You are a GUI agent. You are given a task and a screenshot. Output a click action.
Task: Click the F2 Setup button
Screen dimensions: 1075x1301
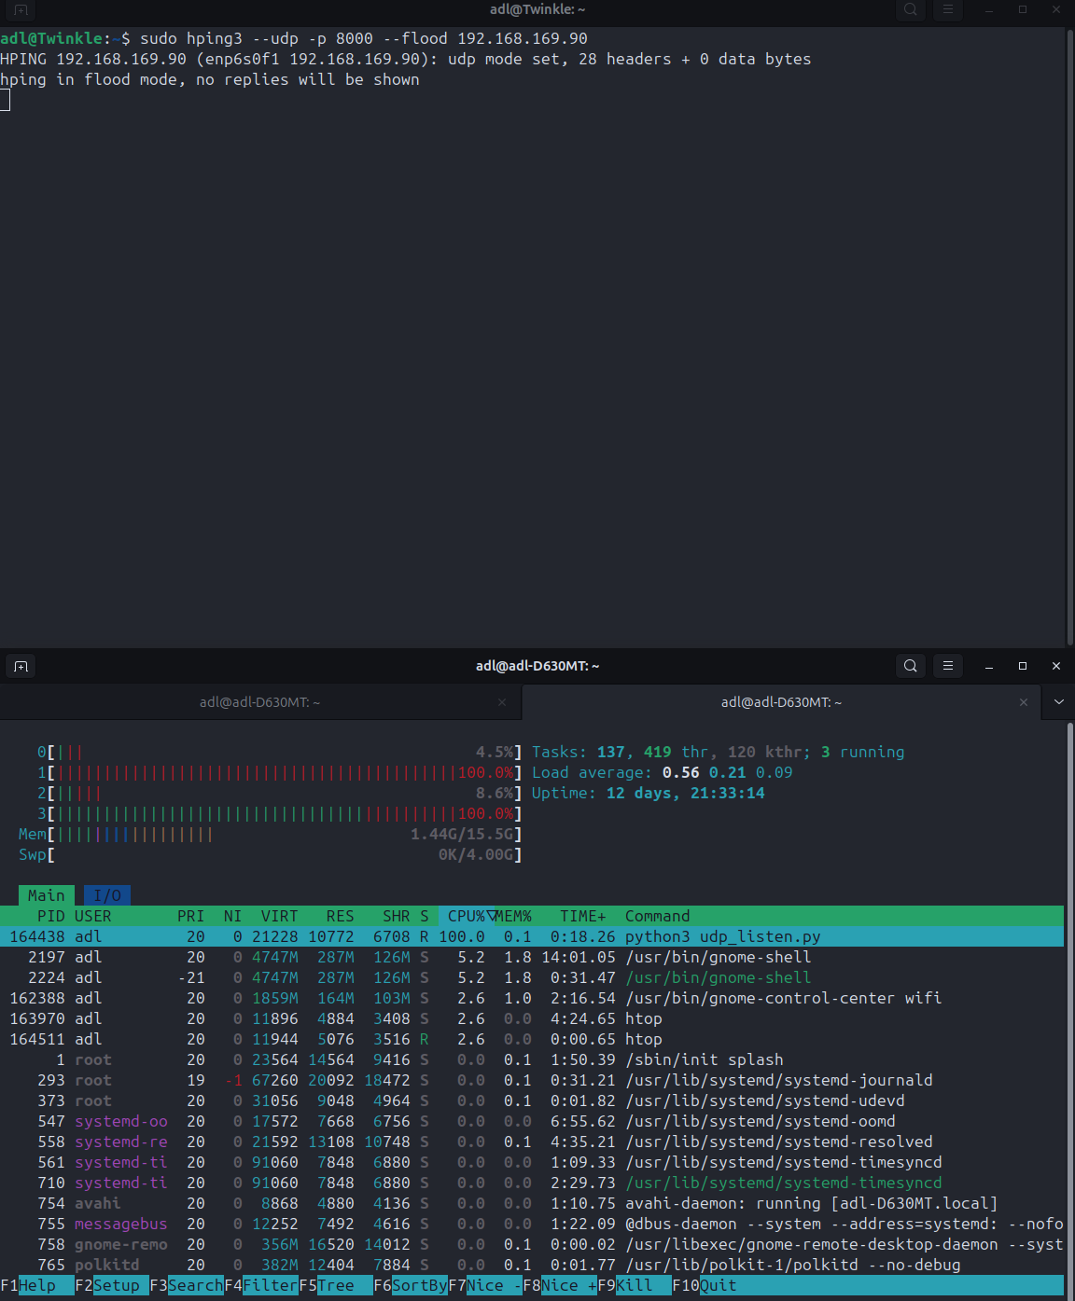tap(117, 1285)
